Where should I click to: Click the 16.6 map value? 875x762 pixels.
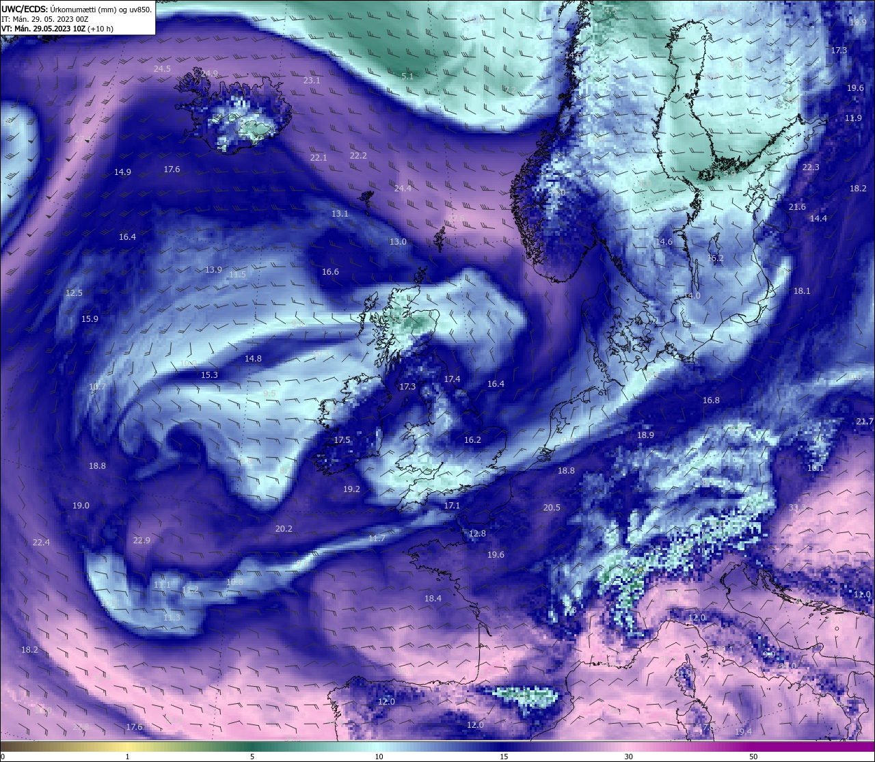click(330, 271)
